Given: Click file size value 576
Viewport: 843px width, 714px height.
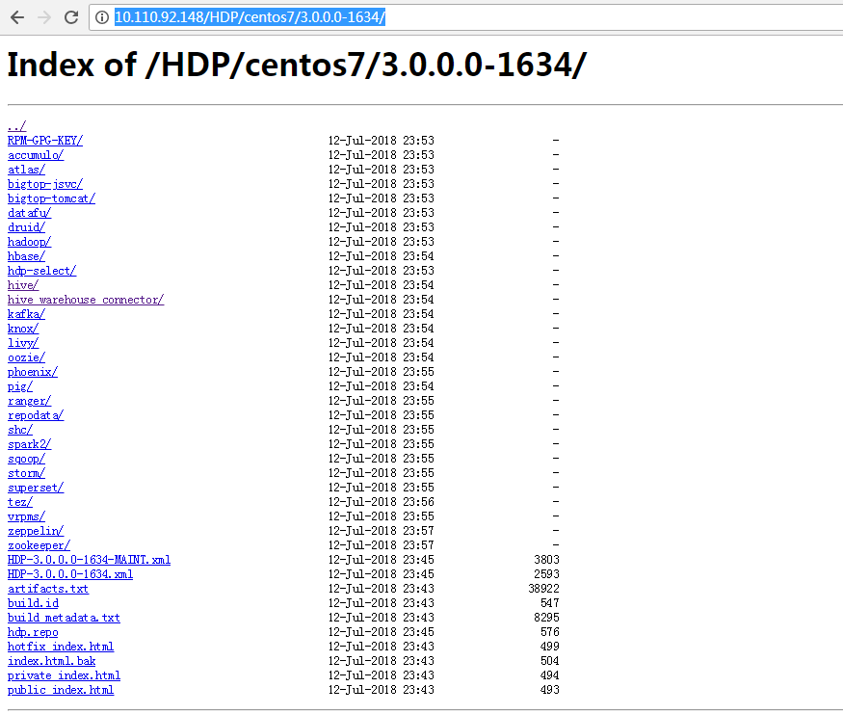Looking at the screenshot, I should coord(550,633).
